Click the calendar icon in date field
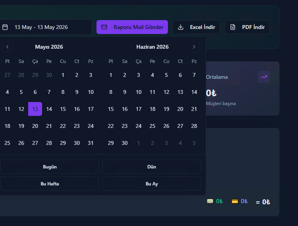Screen dimensions: 298x226 5,27
